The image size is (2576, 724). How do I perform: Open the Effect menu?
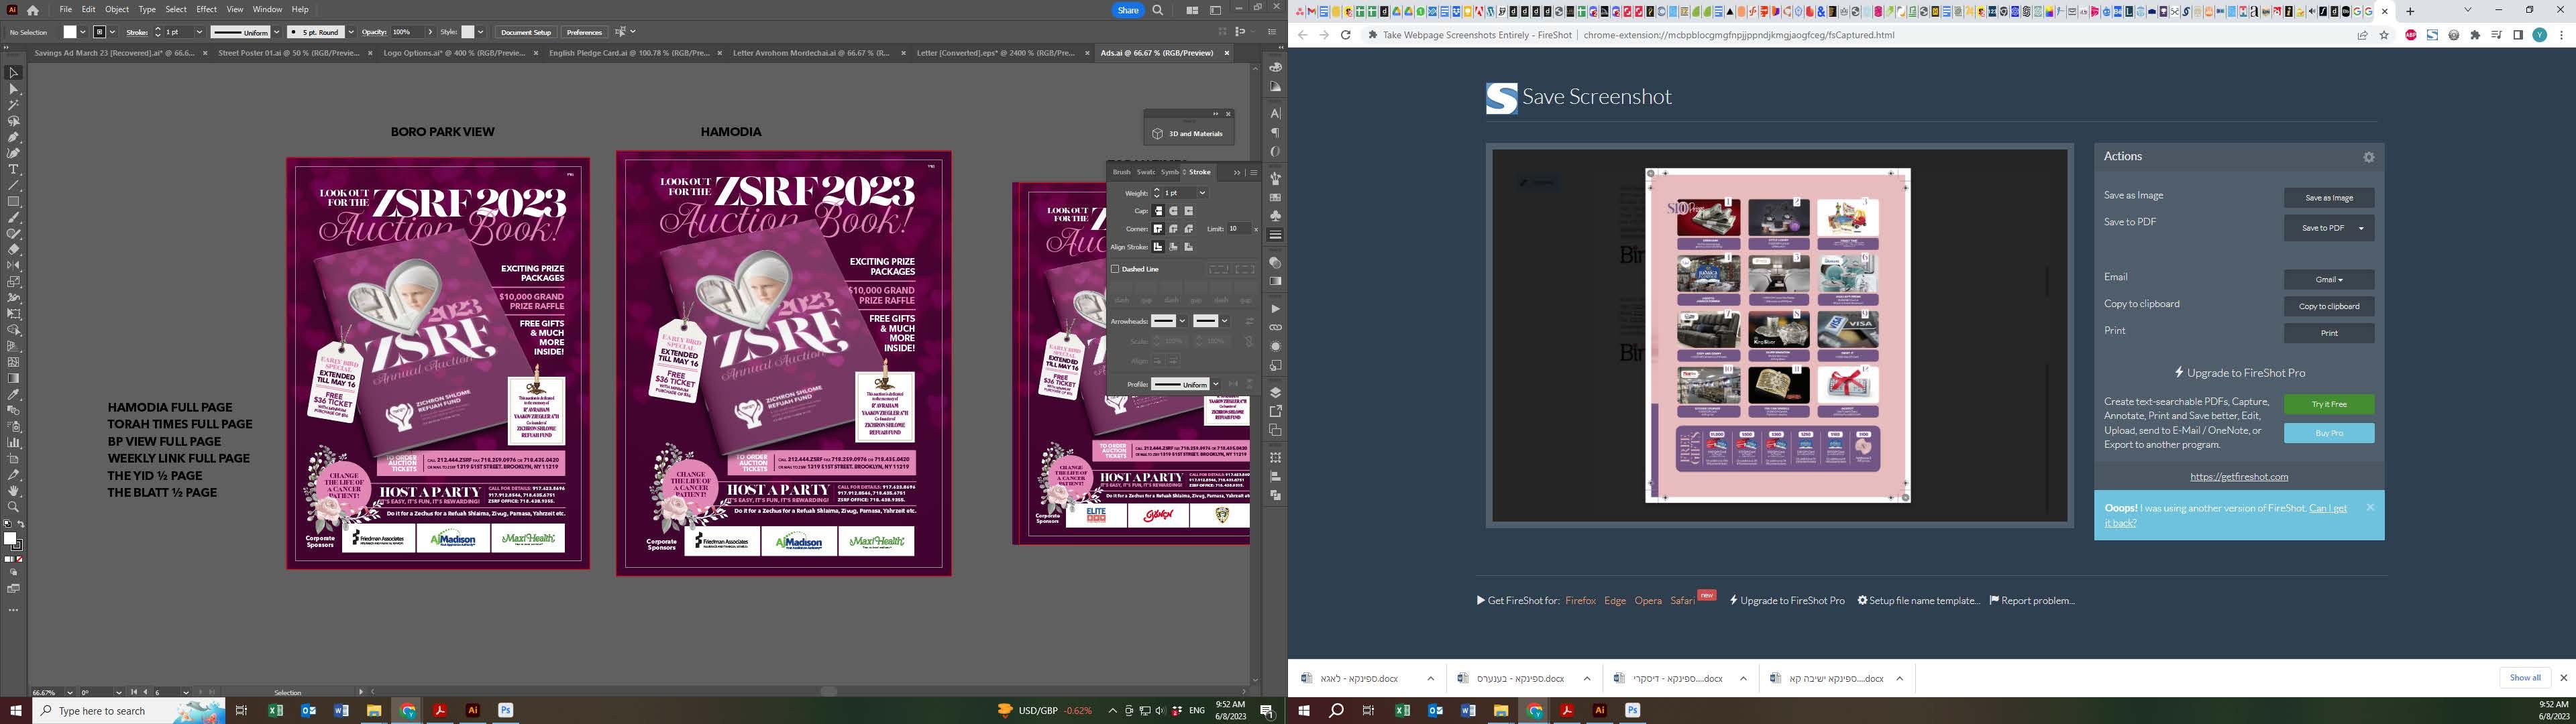206,9
